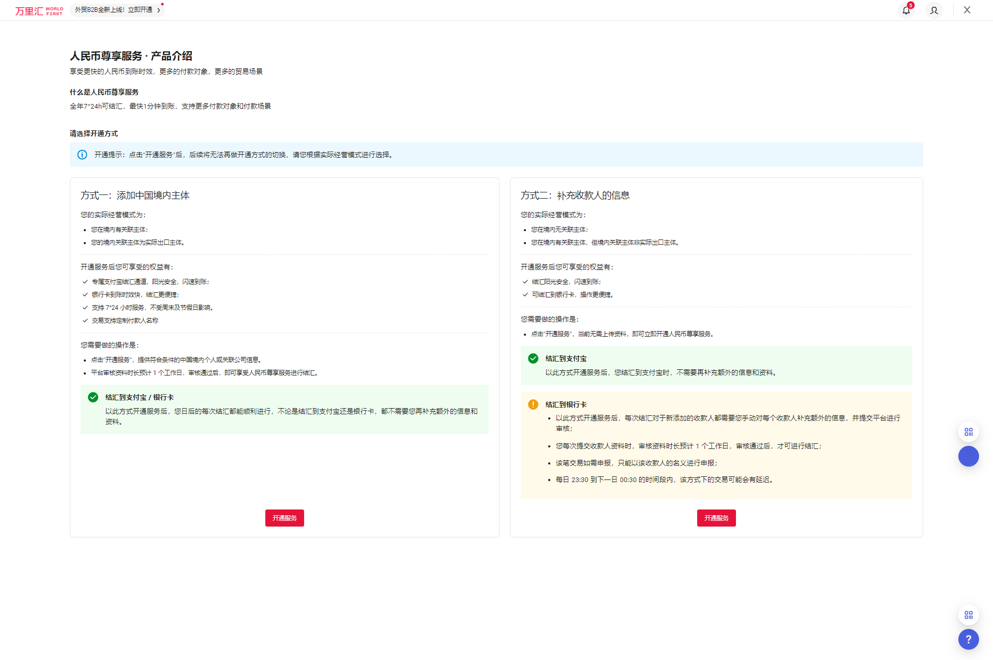Open the lower QR code floating icon
This screenshot has width=993, height=660.
[968, 615]
